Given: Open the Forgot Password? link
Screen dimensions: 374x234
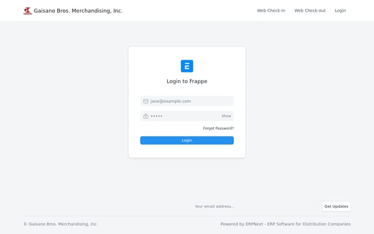Looking at the screenshot, I should (219, 128).
